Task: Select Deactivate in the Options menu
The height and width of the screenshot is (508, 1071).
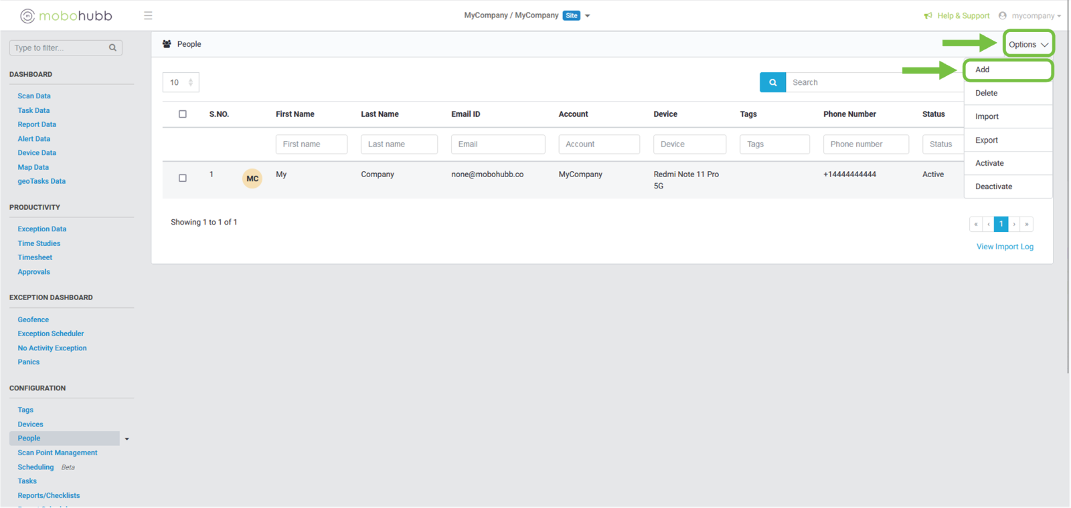Action: point(993,186)
